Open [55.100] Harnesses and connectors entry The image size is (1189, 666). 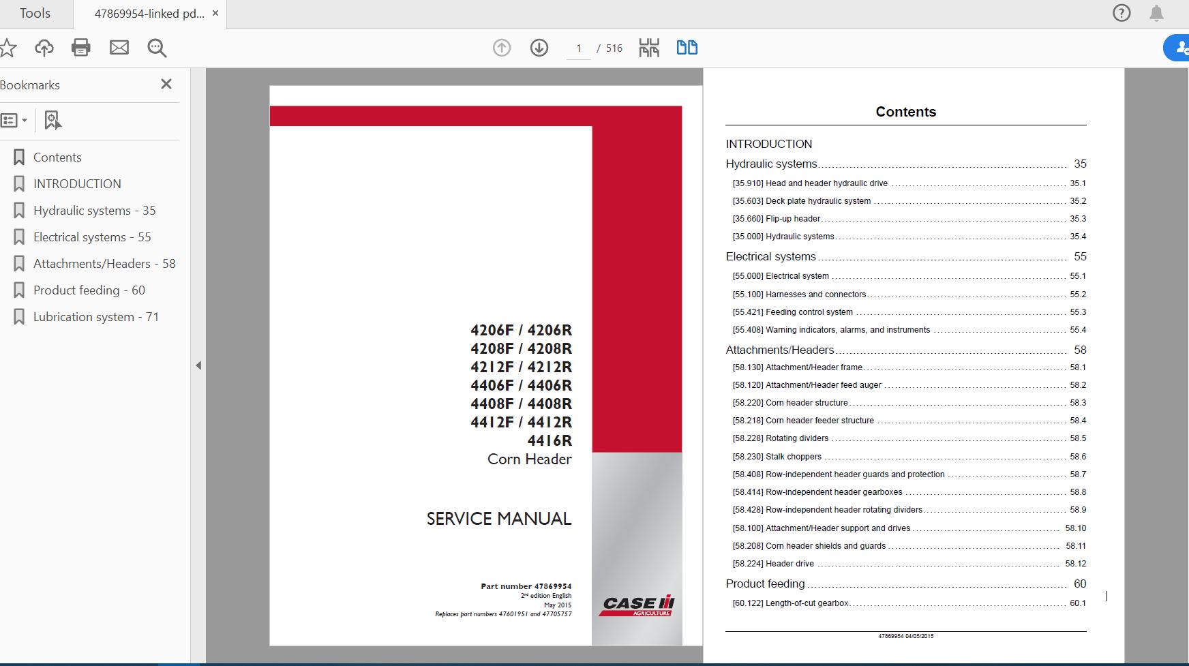click(909, 294)
